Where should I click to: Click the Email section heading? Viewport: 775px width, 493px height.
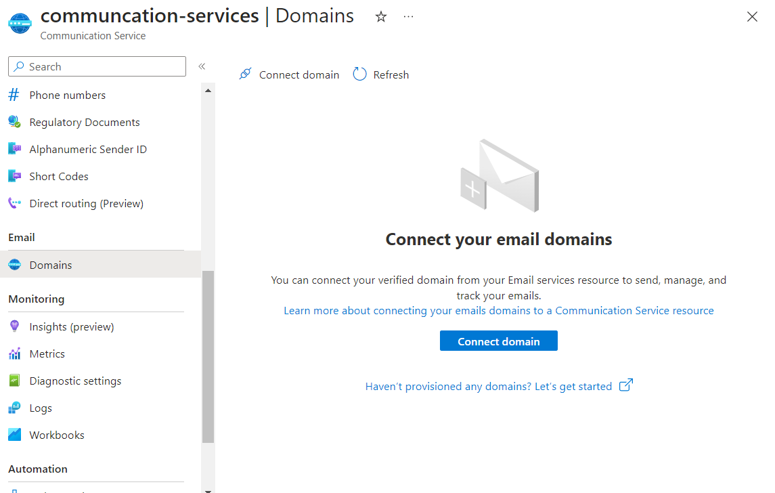(x=22, y=237)
